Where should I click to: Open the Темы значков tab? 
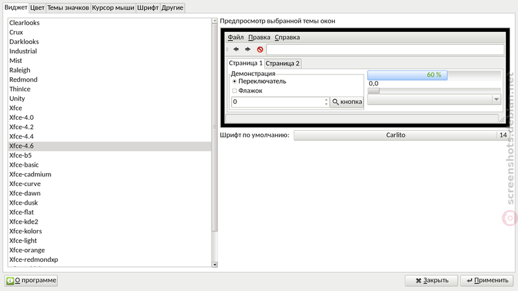tap(68, 8)
